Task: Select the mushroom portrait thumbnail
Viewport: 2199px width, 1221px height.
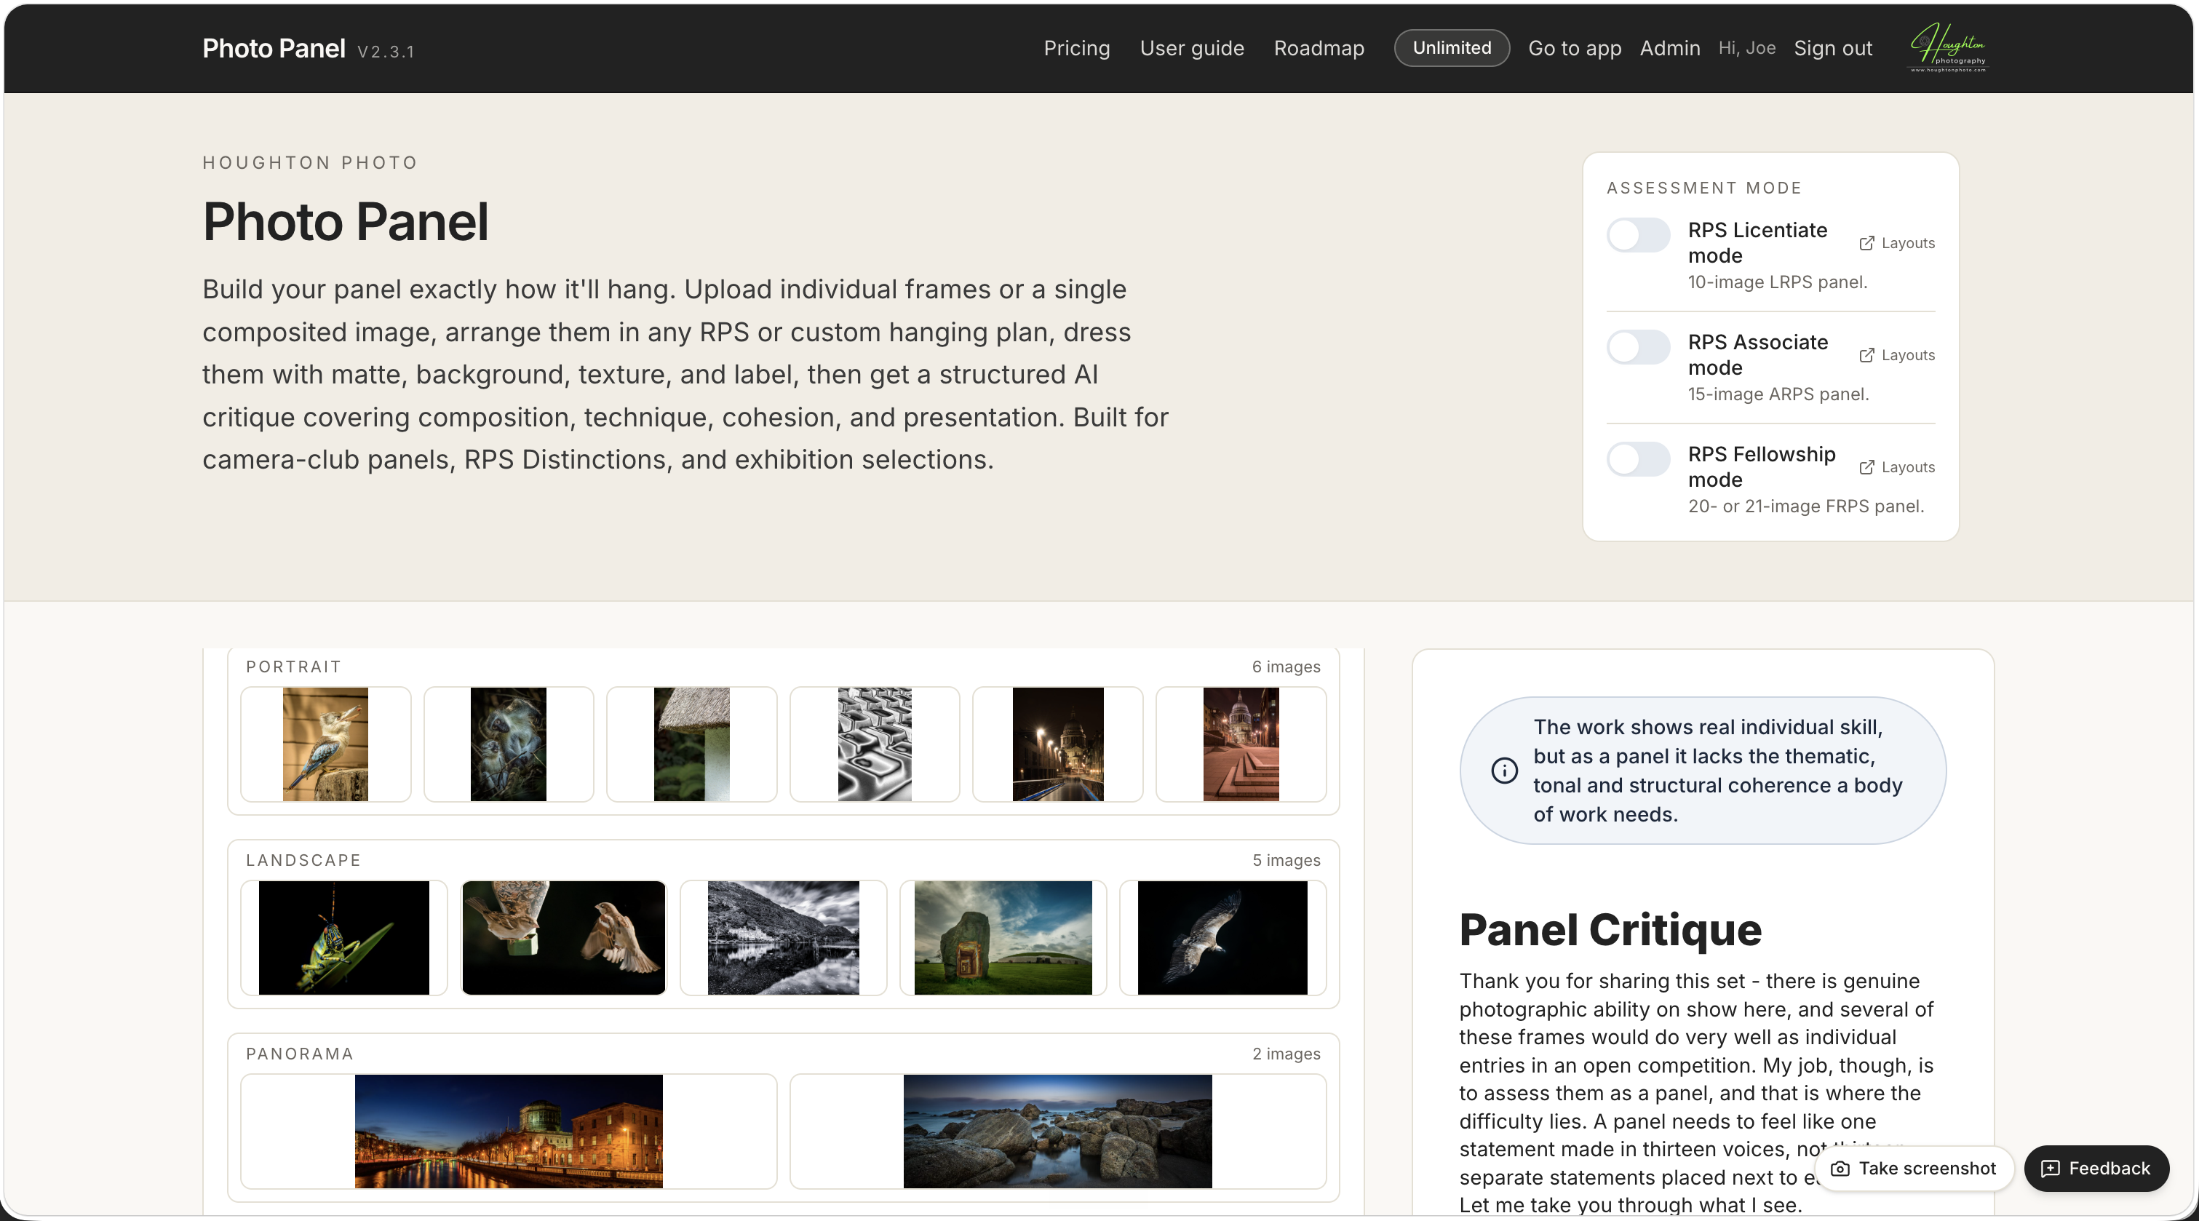Action: (x=691, y=744)
